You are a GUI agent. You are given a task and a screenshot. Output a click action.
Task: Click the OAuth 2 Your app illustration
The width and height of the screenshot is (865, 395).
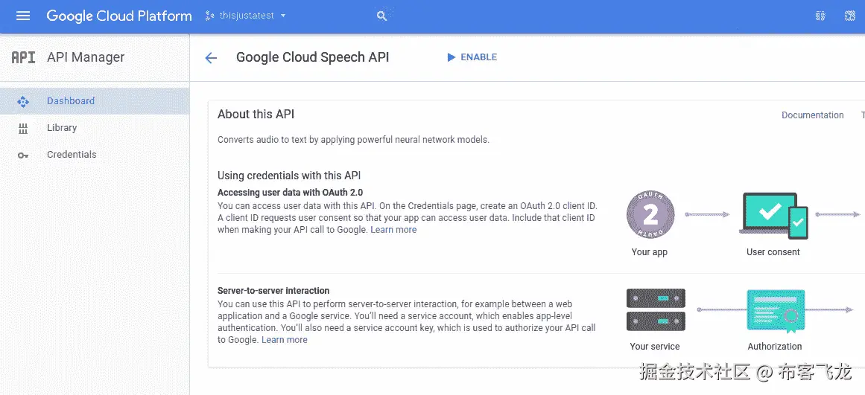650,216
